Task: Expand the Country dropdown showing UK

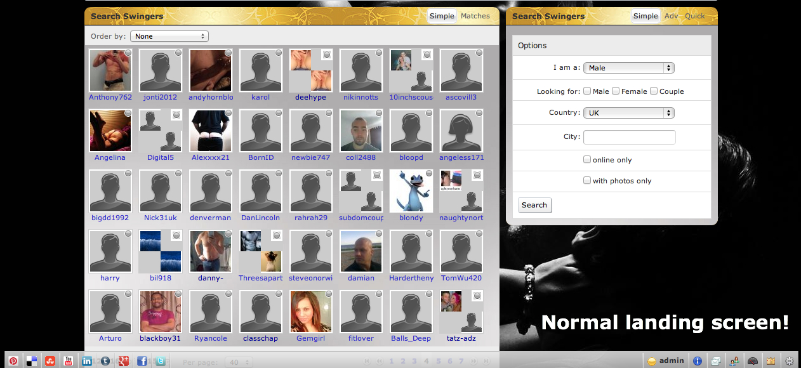Action: point(628,113)
